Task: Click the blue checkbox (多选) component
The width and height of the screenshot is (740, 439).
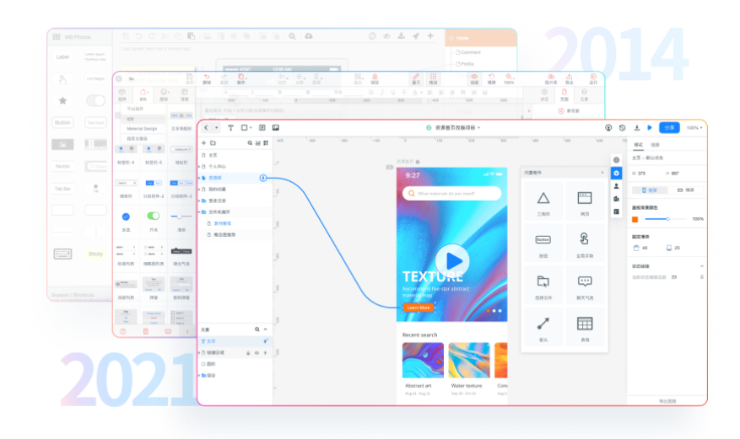Action: pyautogui.click(x=126, y=217)
